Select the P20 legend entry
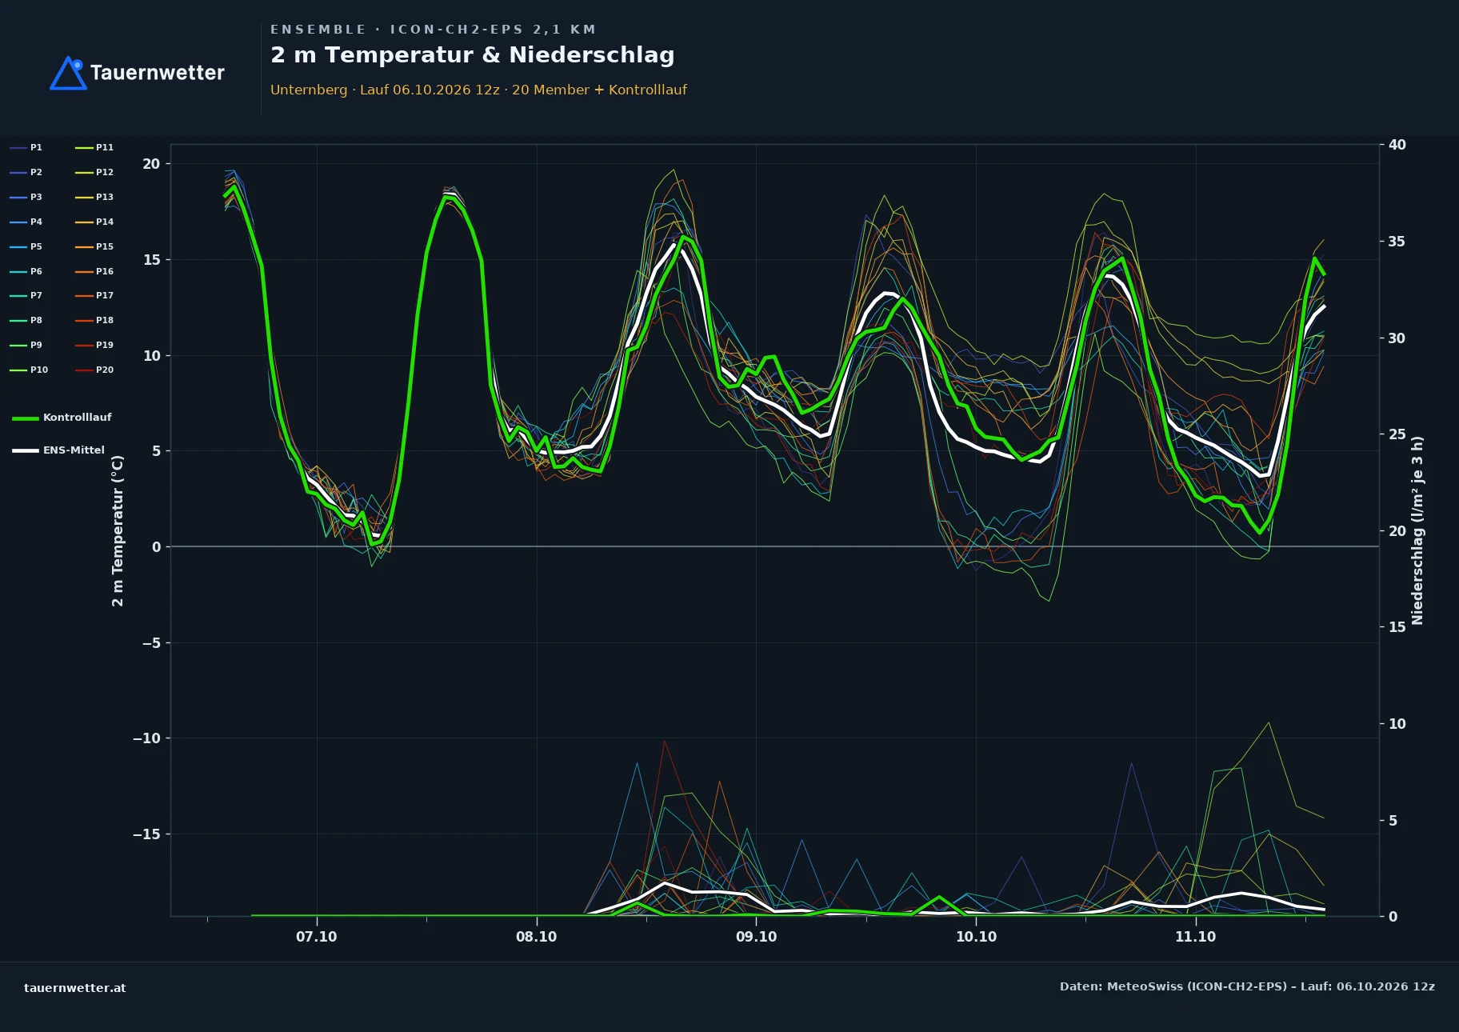 point(94,370)
